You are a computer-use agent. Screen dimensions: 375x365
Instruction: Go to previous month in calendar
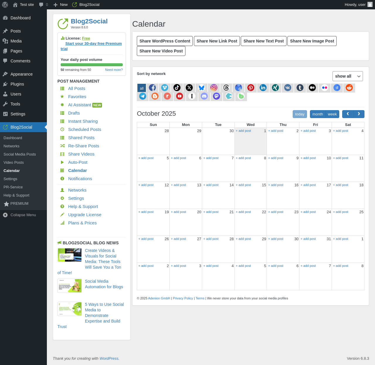pos(348,114)
